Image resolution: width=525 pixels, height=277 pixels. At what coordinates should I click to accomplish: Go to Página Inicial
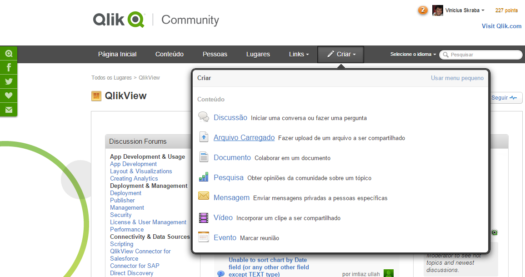[117, 54]
